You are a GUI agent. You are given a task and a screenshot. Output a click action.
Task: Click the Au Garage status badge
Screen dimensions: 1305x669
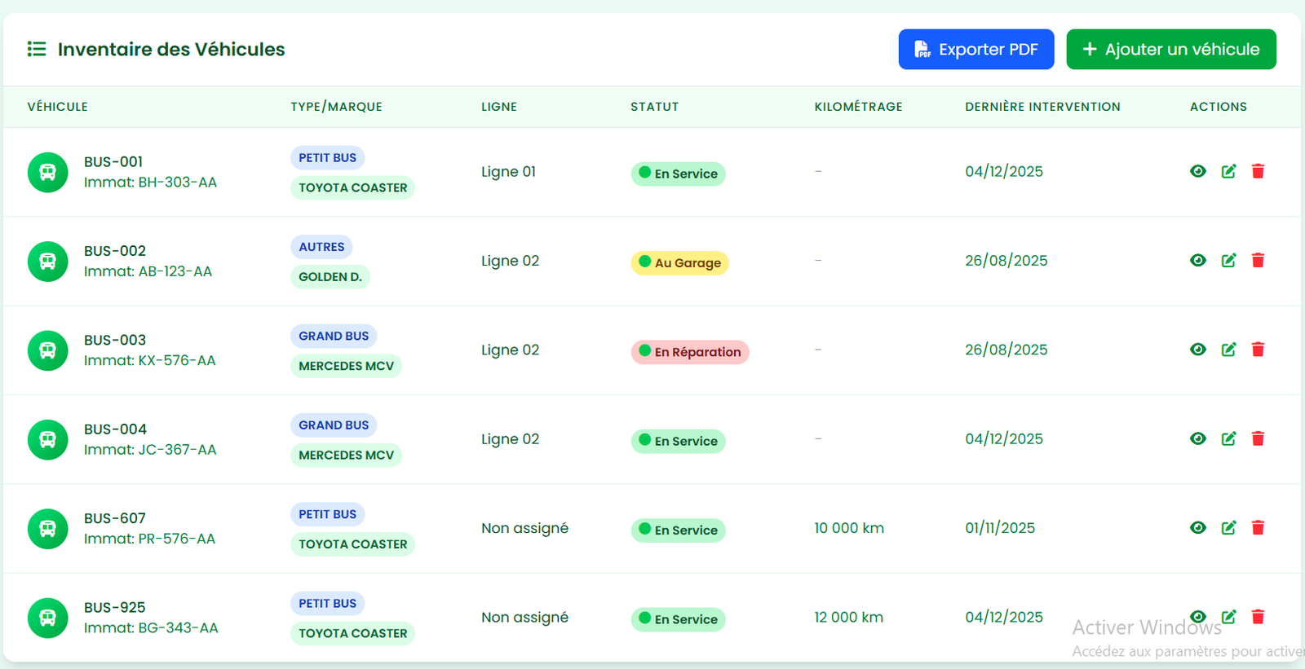[x=679, y=263]
